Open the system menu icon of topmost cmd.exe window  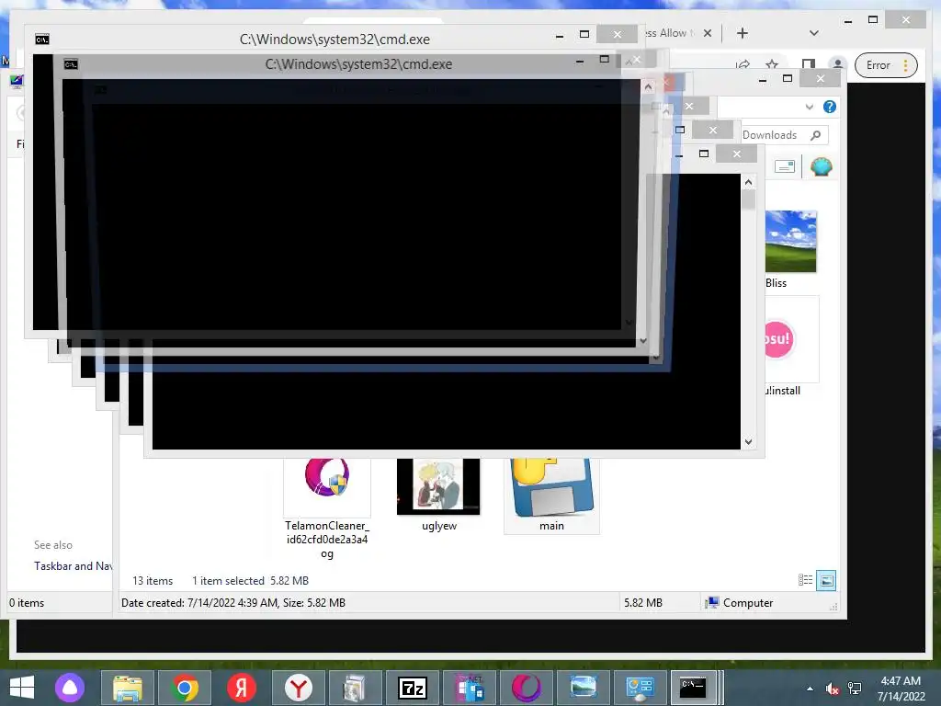42,40
